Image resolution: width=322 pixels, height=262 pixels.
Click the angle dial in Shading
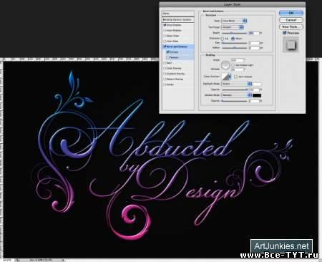[225, 65]
